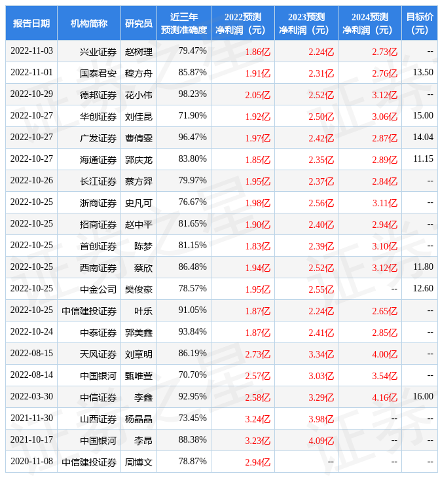Select researcher 周博文
The width and height of the screenshot is (438, 478).
(139, 463)
